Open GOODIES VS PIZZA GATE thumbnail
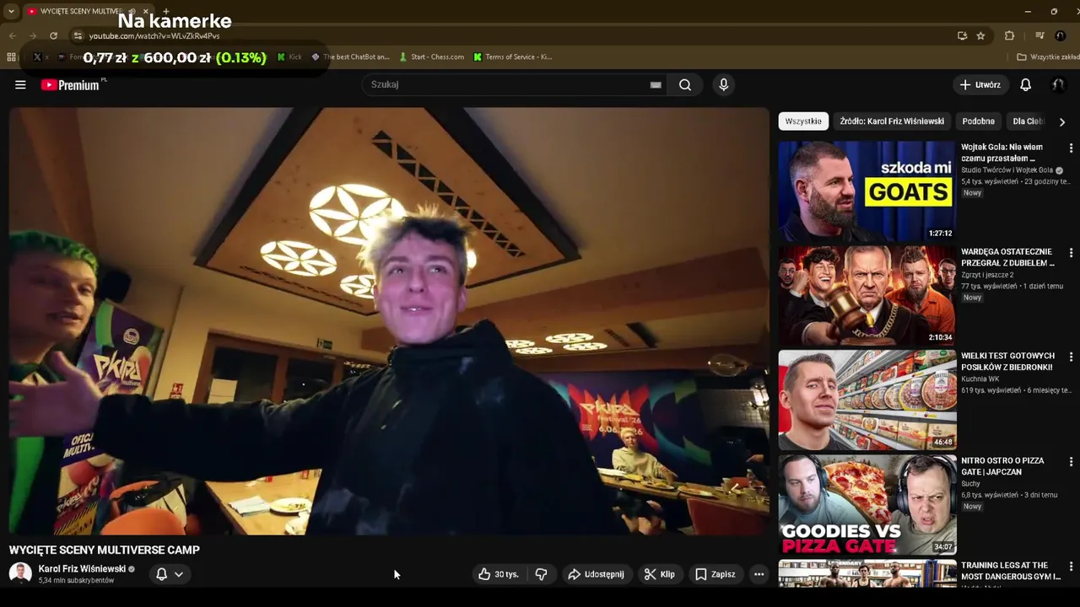 (867, 504)
